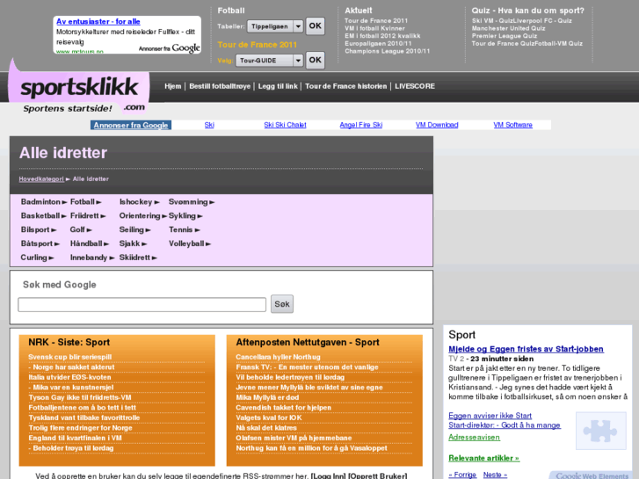Click the Ski ad link
The height and width of the screenshot is (479, 639).
209,125
